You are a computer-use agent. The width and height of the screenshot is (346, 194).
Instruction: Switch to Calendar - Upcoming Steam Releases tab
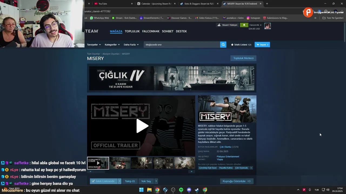(156, 4)
